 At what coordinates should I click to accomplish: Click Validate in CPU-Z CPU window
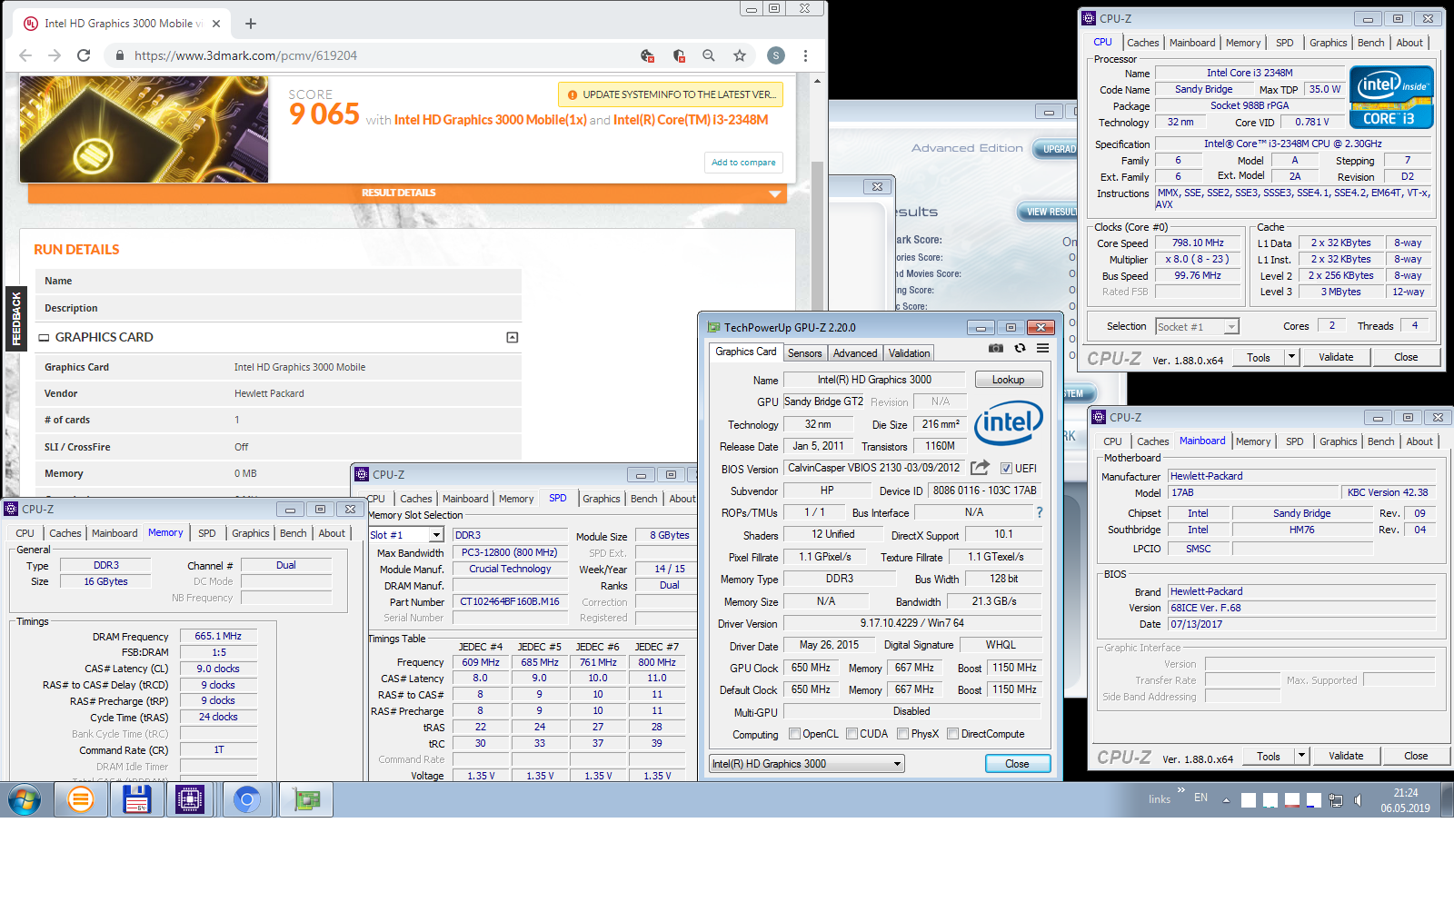pyautogui.click(x=1336, y=357)
